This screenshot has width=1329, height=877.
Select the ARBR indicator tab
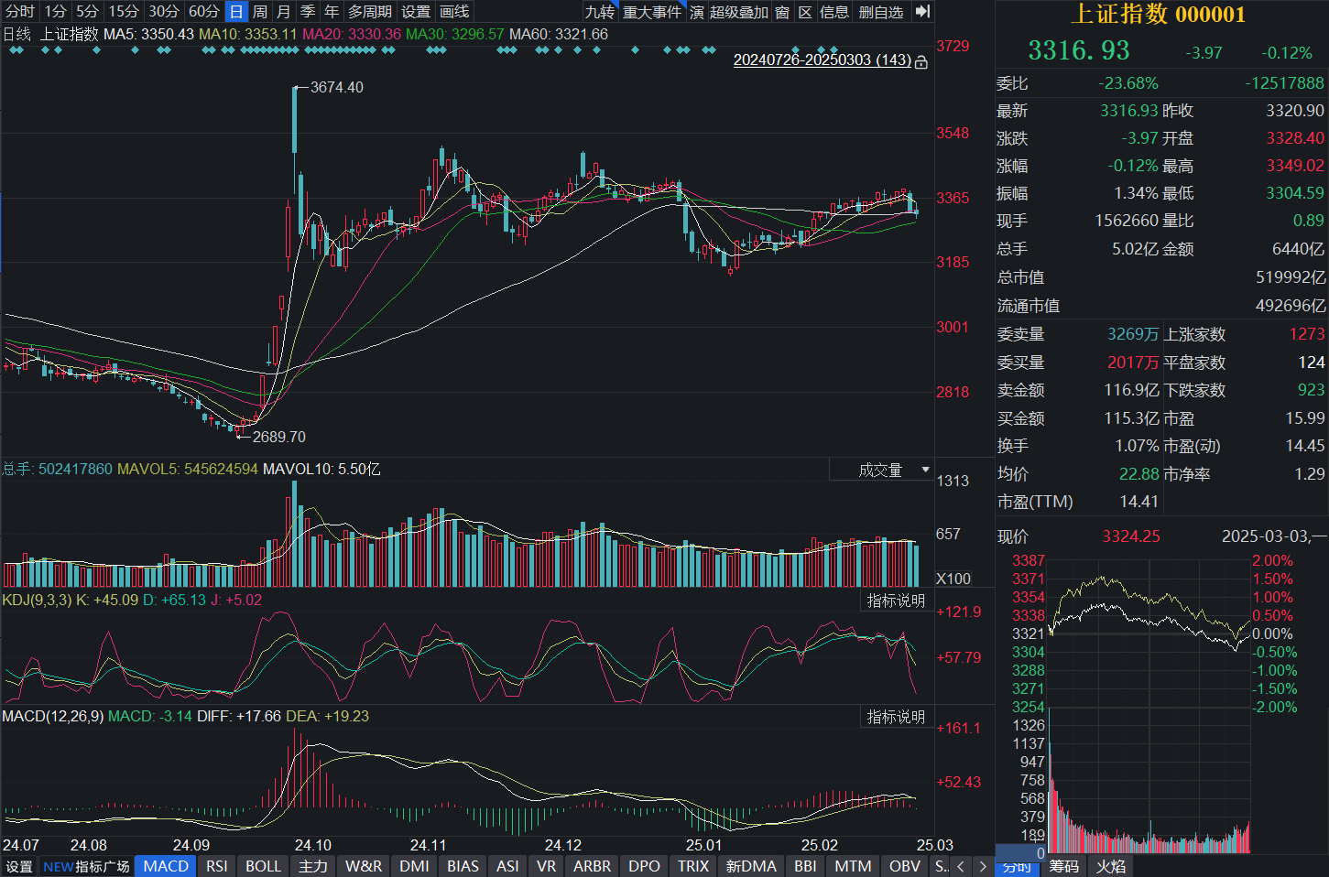click(593, 866)
